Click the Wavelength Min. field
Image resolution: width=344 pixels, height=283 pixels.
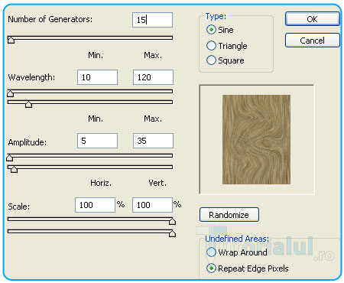point(97,77)
